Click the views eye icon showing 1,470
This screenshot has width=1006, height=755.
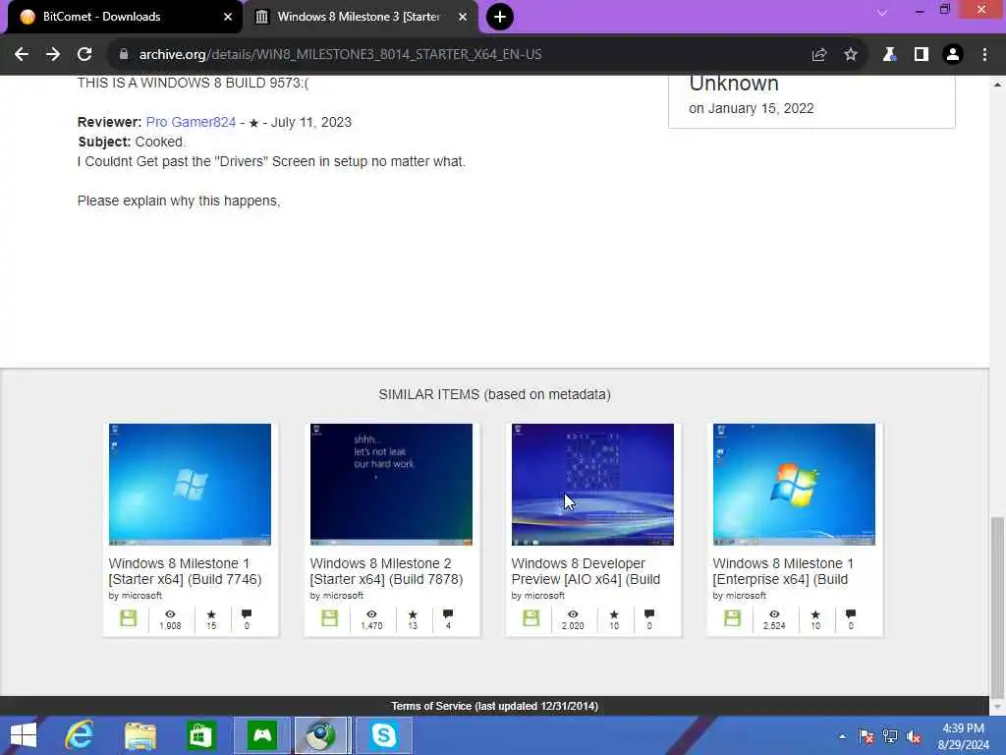tap(371, 614)
